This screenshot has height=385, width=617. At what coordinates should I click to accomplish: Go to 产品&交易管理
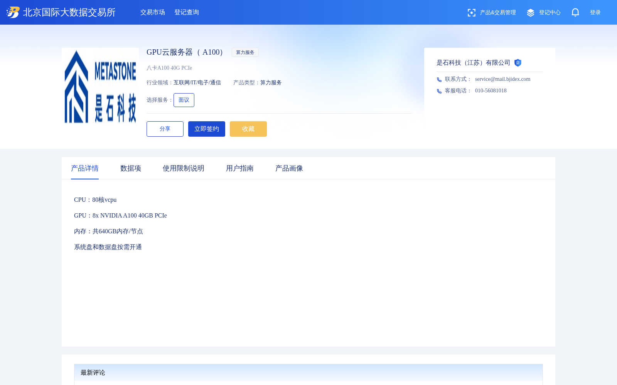(x=498, y=13)
